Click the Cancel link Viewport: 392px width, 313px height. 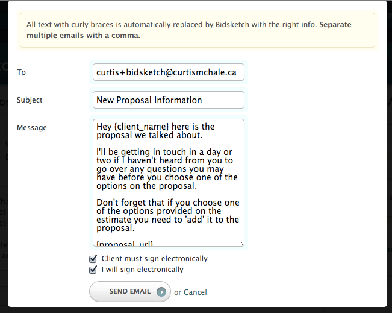[x=195, y=292]
